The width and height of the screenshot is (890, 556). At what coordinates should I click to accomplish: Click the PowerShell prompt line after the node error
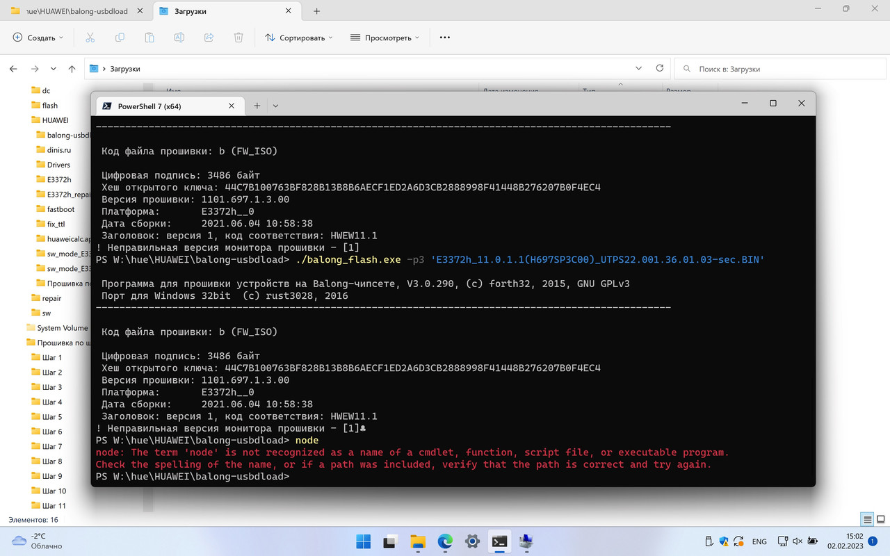click(193, 477)
